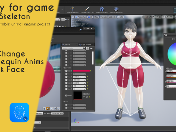Reset the -1.0 Base Color value to default
The width and height of the screenshot is (176, 132).
pos(88,86)
